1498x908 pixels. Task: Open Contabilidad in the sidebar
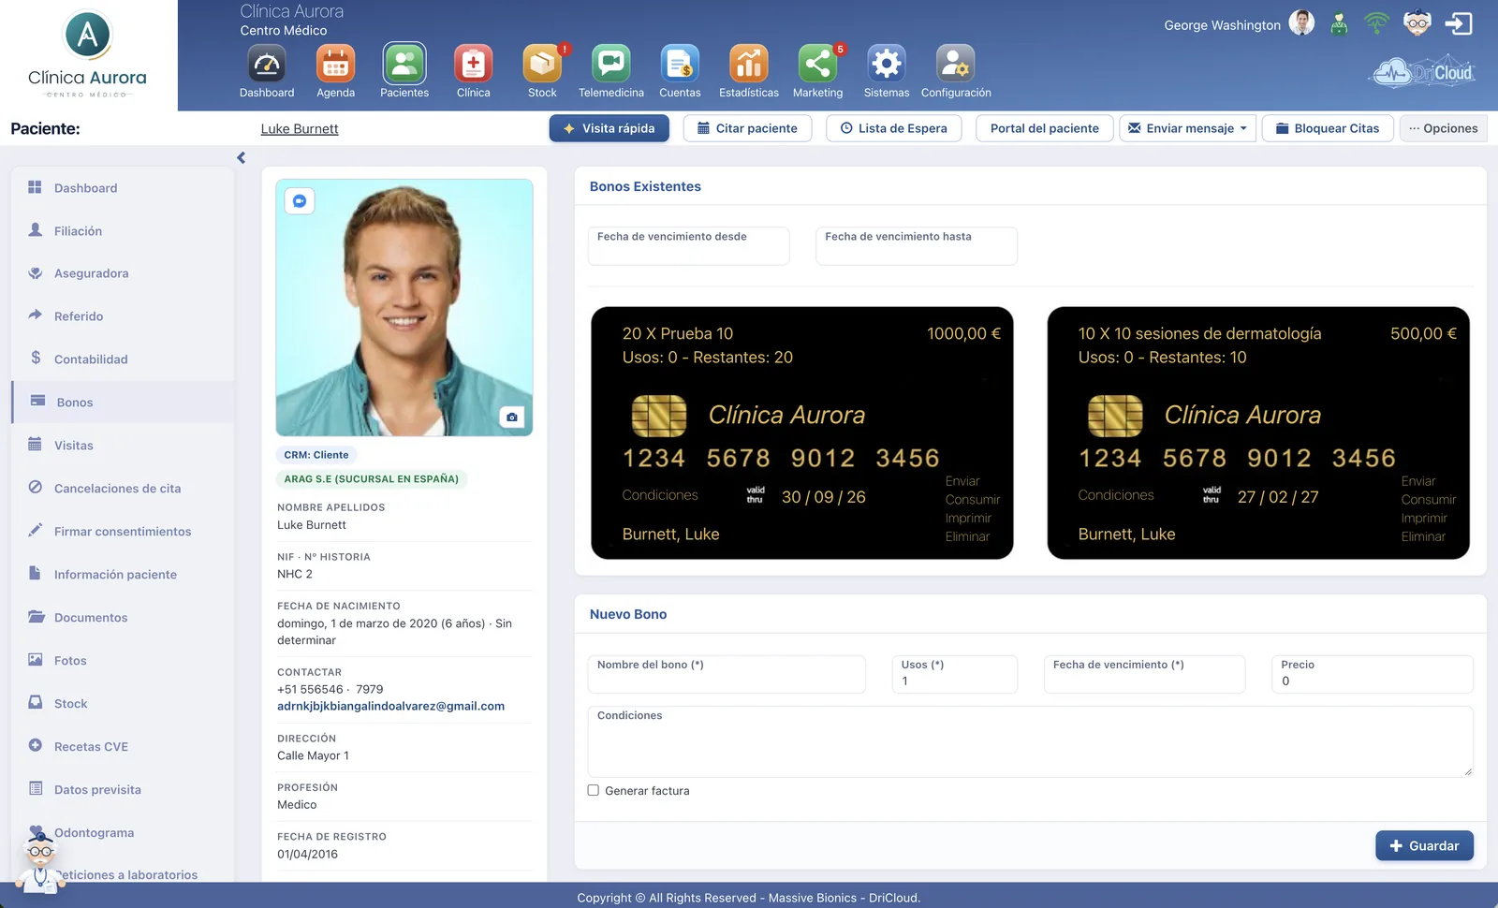coord(123,359)
